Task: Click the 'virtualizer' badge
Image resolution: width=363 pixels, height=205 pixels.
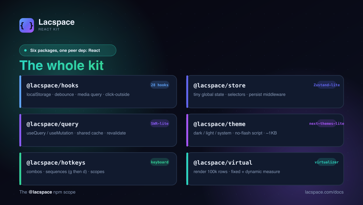Action: pyautogui.click(x=327, y=162)
